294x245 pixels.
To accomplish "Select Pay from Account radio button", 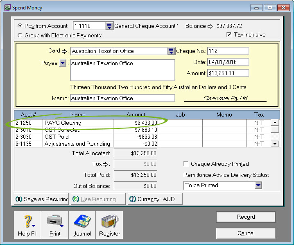I will [20, 26].
